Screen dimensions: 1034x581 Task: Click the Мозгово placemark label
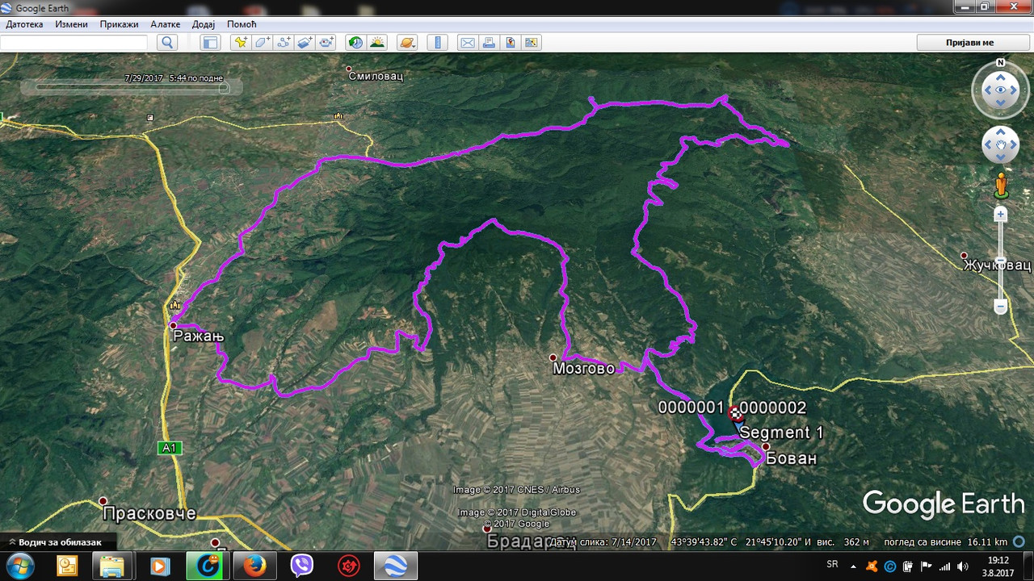point(583,369)
